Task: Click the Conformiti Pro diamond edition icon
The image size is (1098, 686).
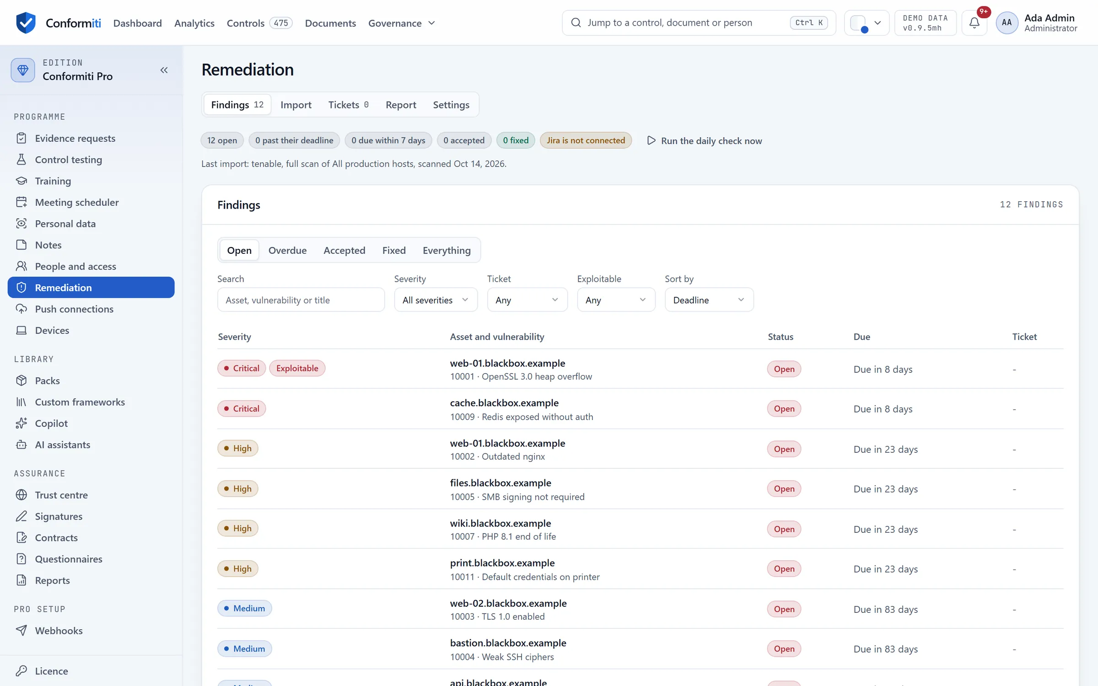Action: pos(23,70)
